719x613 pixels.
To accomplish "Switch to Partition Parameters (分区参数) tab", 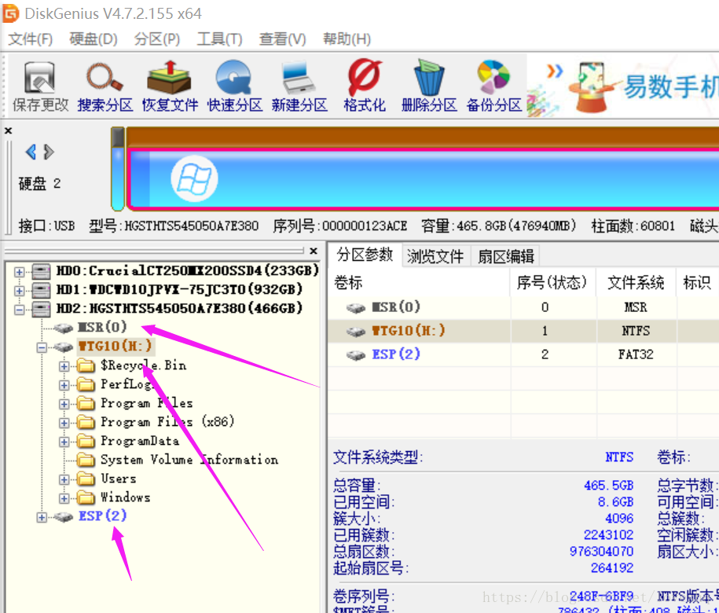I will click(x=365, y=255).
